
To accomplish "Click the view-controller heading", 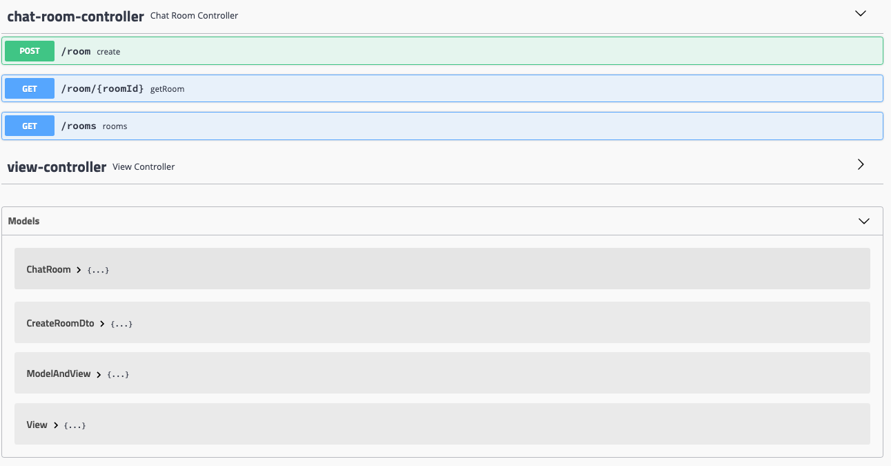I will [57, 166].
